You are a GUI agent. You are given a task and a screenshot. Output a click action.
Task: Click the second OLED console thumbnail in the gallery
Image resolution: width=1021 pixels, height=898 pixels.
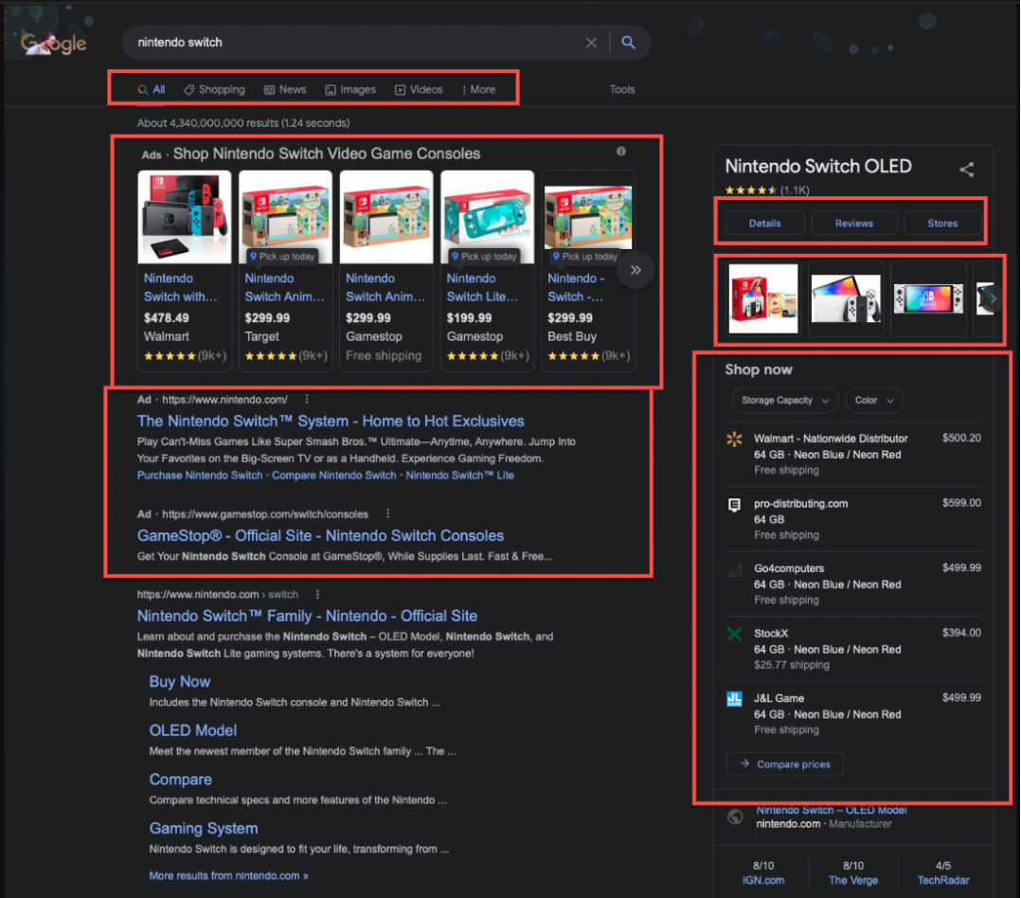845,299
